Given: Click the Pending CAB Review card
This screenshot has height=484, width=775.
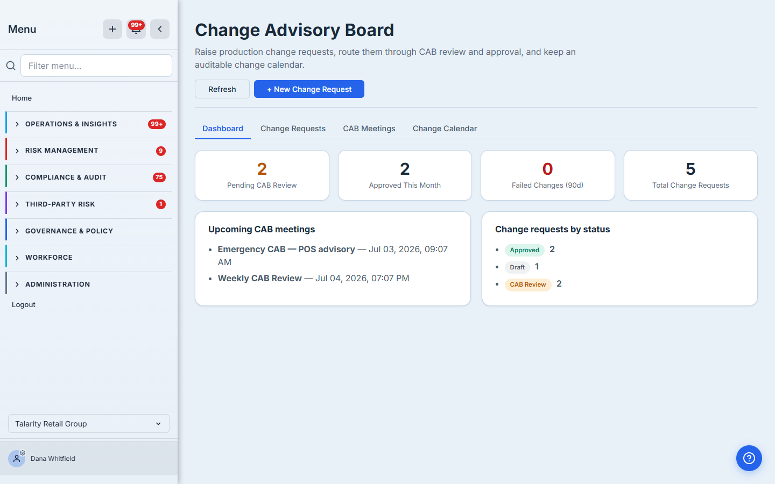Looking at the screenshot, I should [262, 175].
